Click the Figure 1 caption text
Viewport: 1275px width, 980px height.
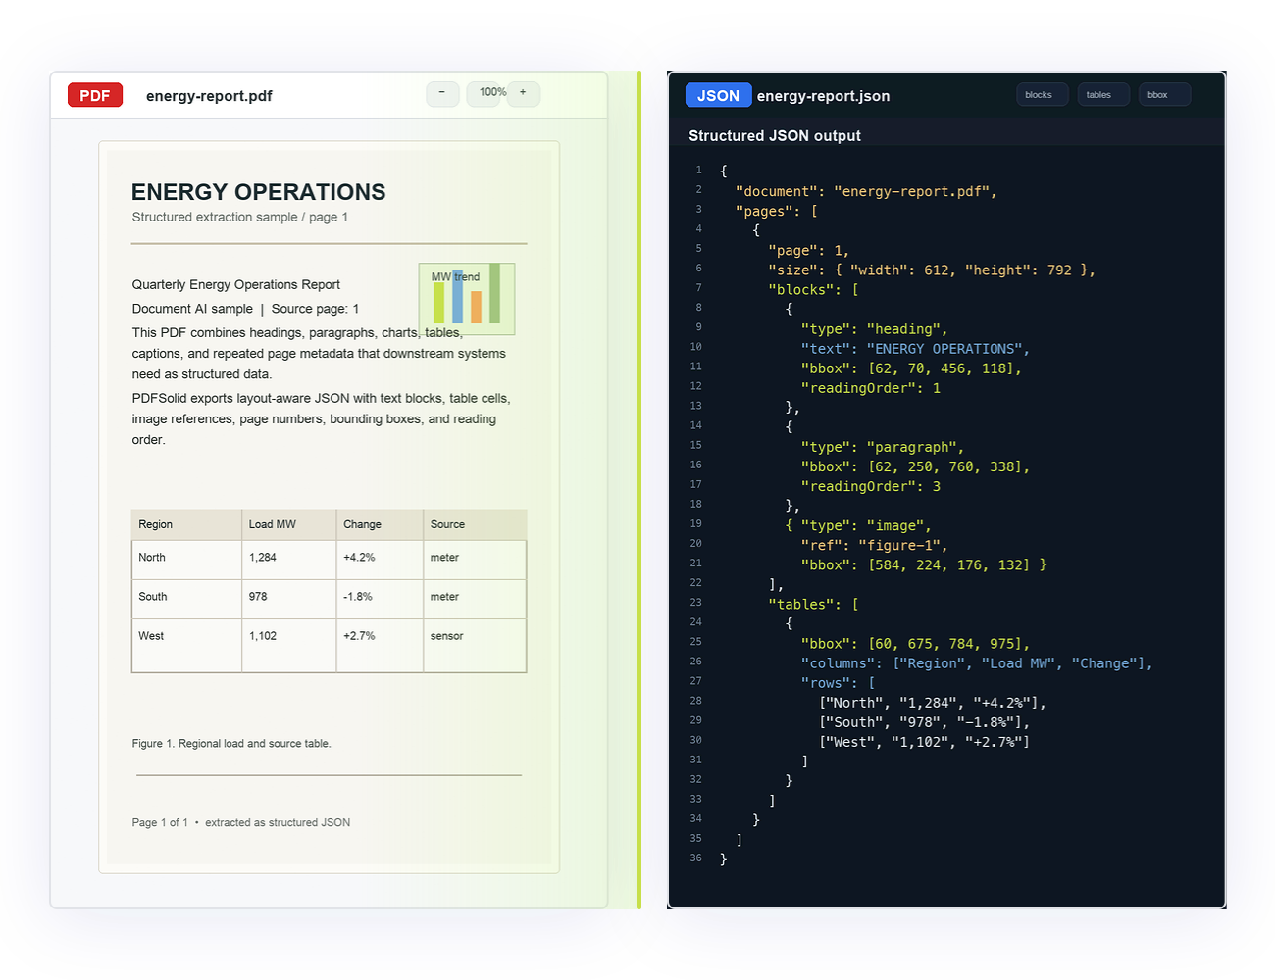231,744
